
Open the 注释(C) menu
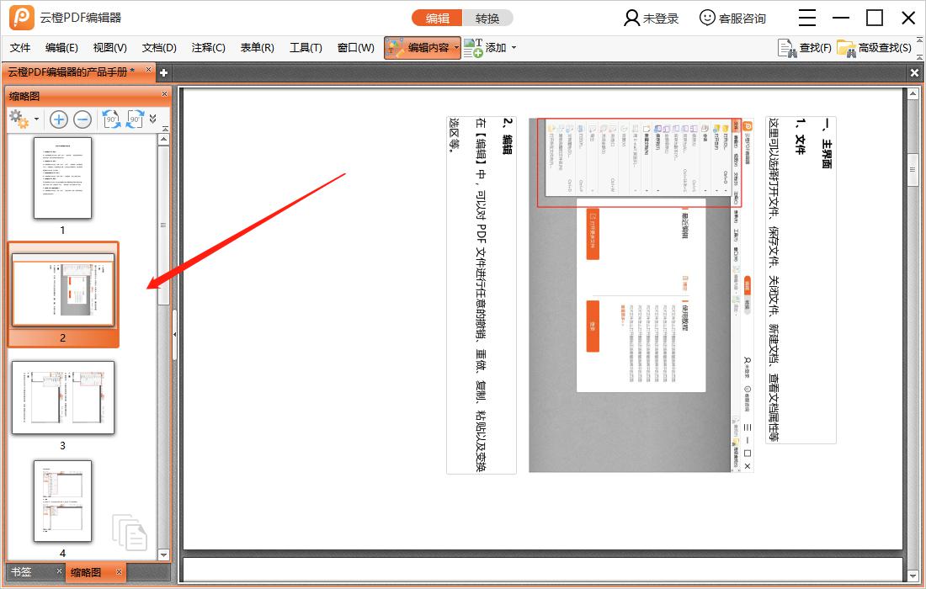[x=209, y=48]
